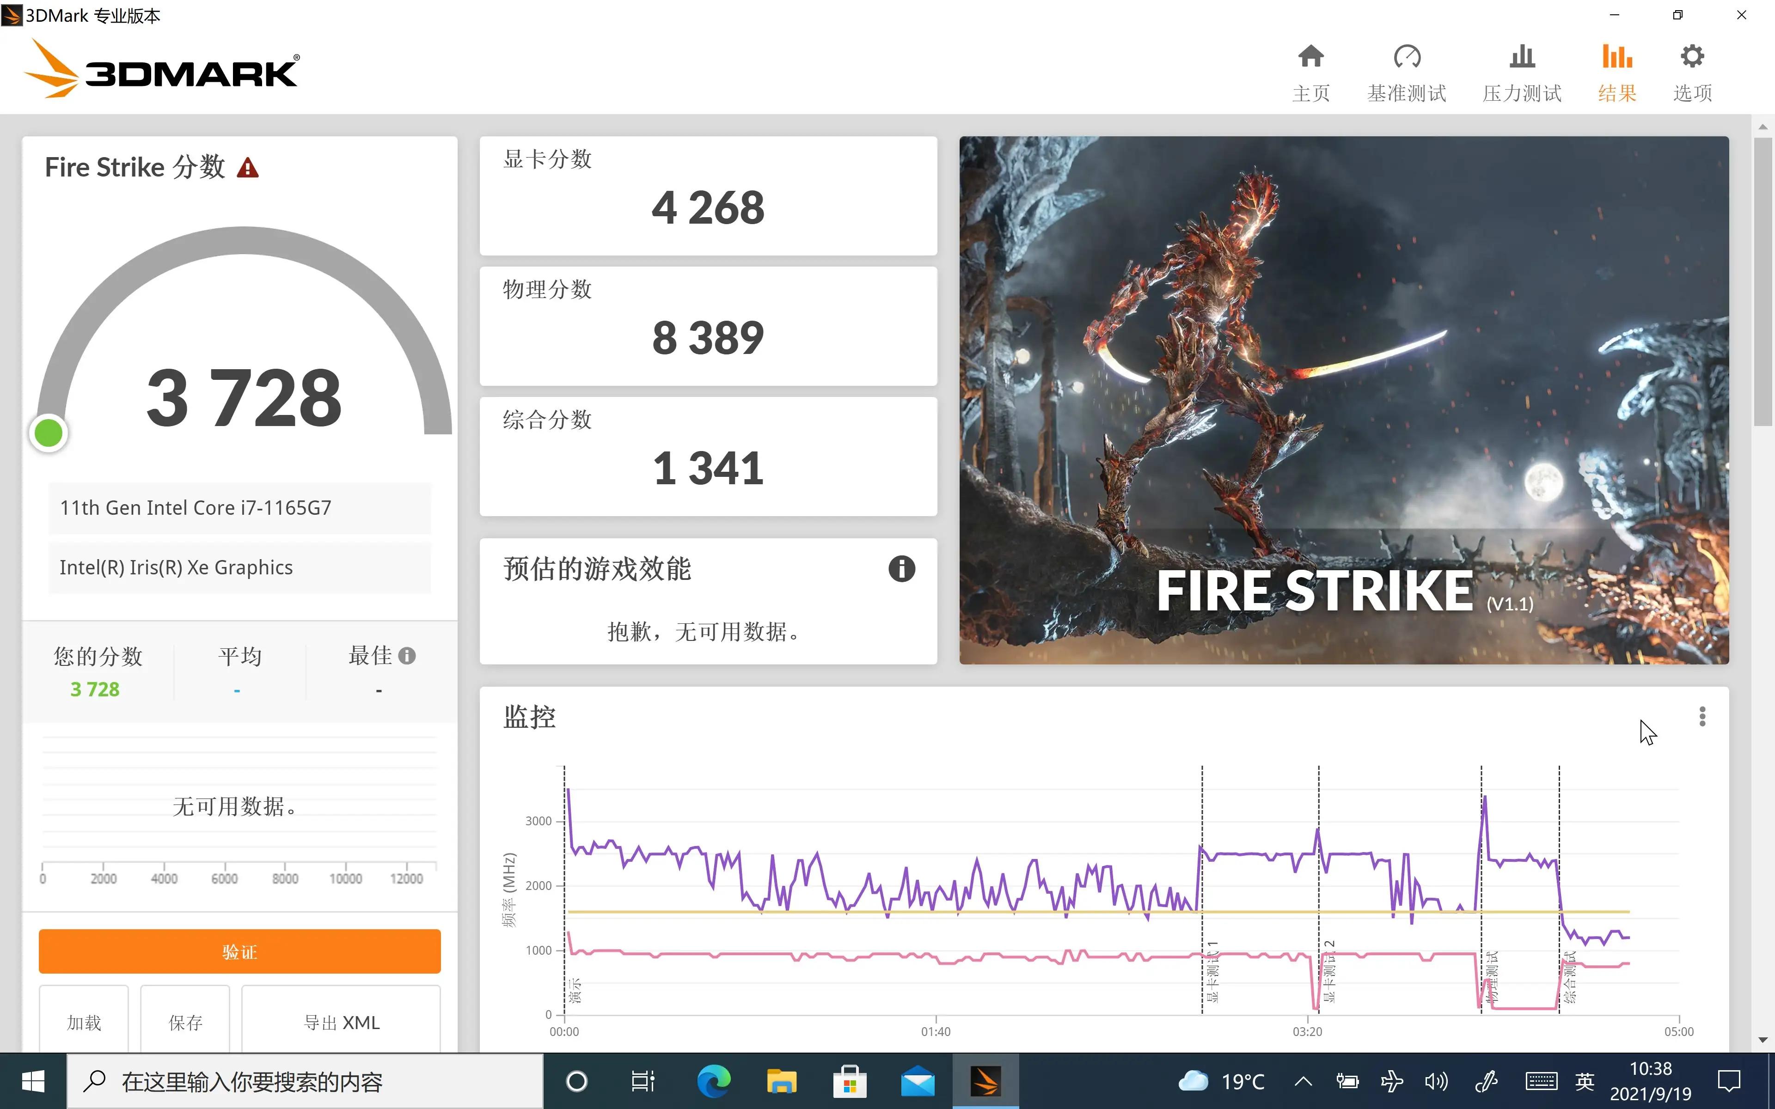1775x1109 pixels.
Task: Click the info icon on 预估的游戏效能
Action: tap(901, 569)
